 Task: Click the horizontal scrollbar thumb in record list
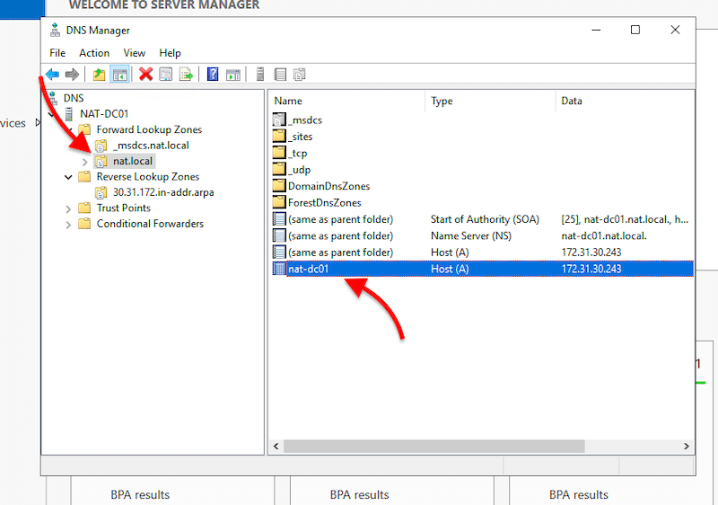pyautogui.click(x=434, y=446)
